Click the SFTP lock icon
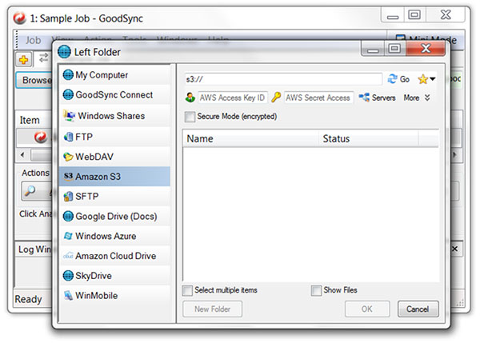 68,197
